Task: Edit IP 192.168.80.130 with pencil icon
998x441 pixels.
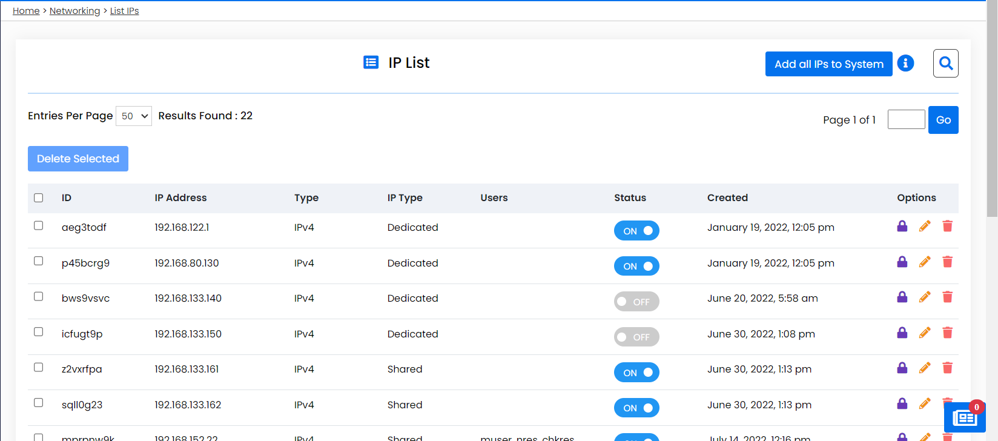Action: pos(925,262)
